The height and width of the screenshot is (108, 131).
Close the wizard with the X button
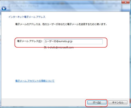pos(126,2)
